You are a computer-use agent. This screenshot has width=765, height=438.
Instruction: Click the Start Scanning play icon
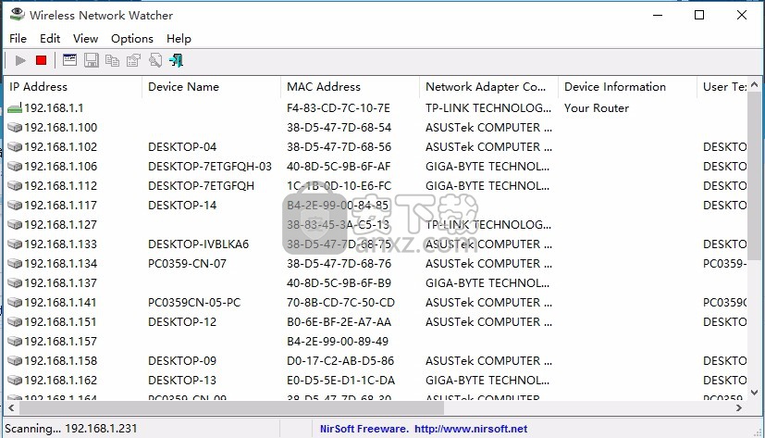pos(20,60)
